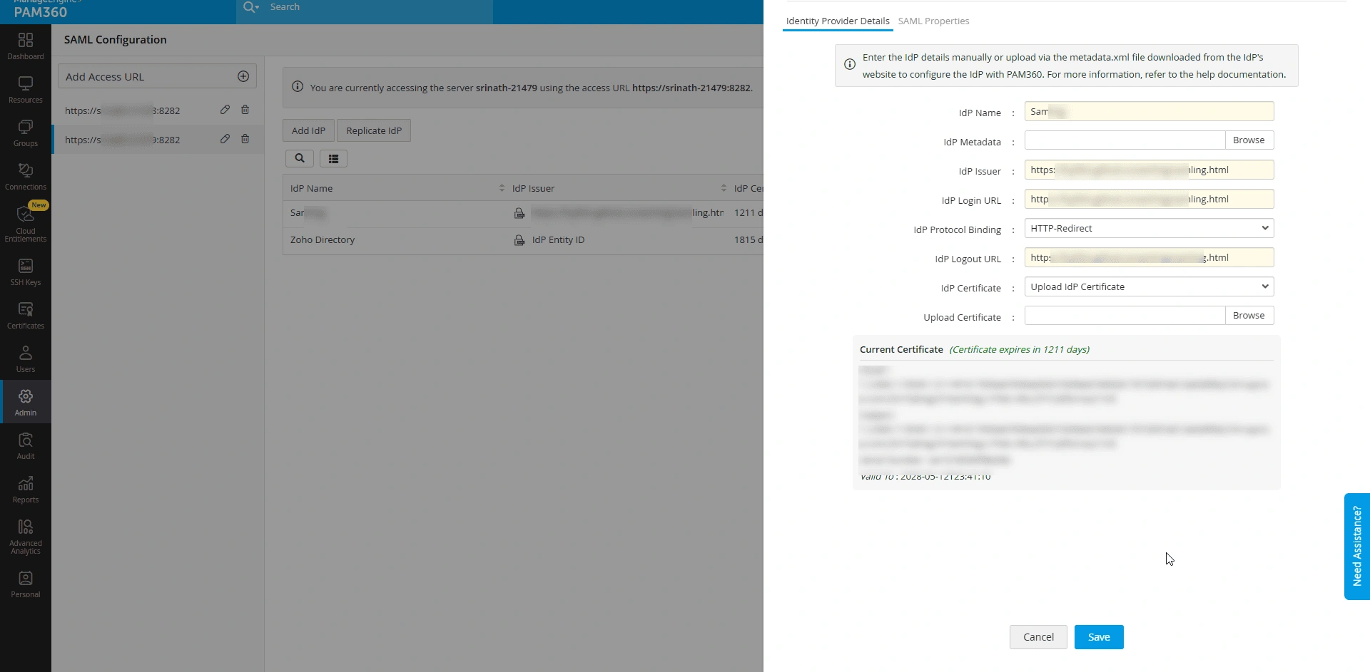Delete the second access URL entry
The image size is (1370, 672).
(245, 139)
